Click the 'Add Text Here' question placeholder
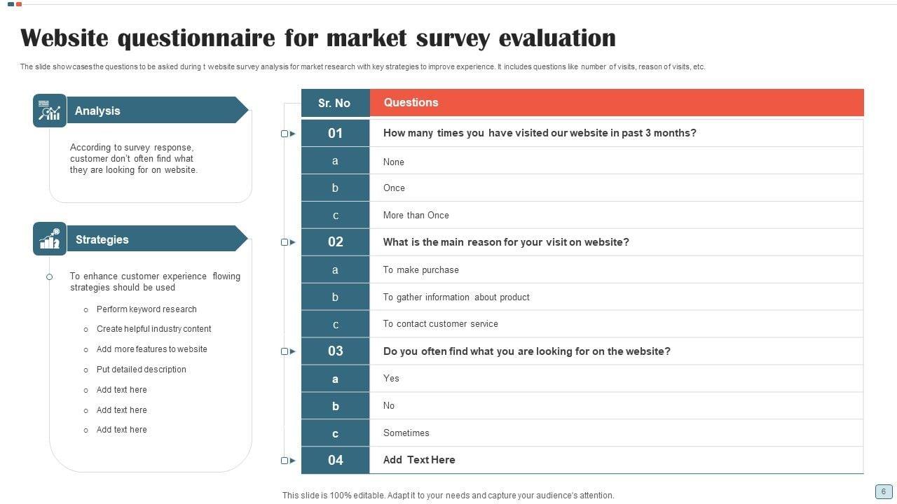This screenshot has height=504, width=897. pos(419,460)
